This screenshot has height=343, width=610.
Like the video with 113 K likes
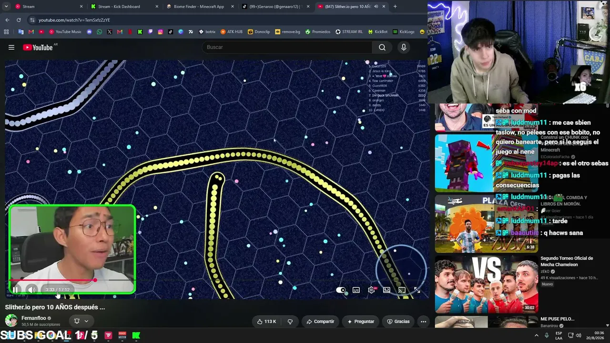266,322
